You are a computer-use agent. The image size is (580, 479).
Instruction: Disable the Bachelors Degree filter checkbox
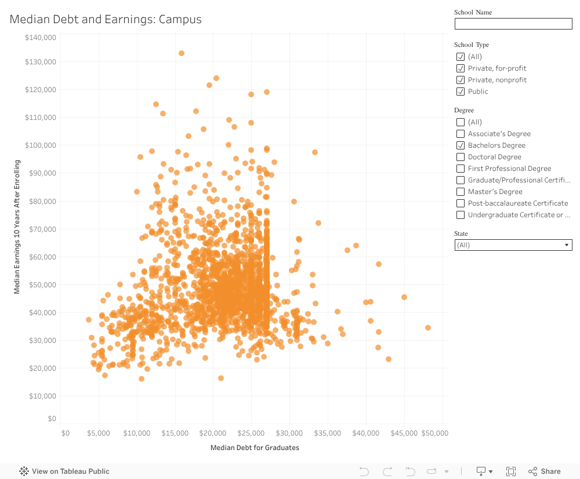[460, 145]
